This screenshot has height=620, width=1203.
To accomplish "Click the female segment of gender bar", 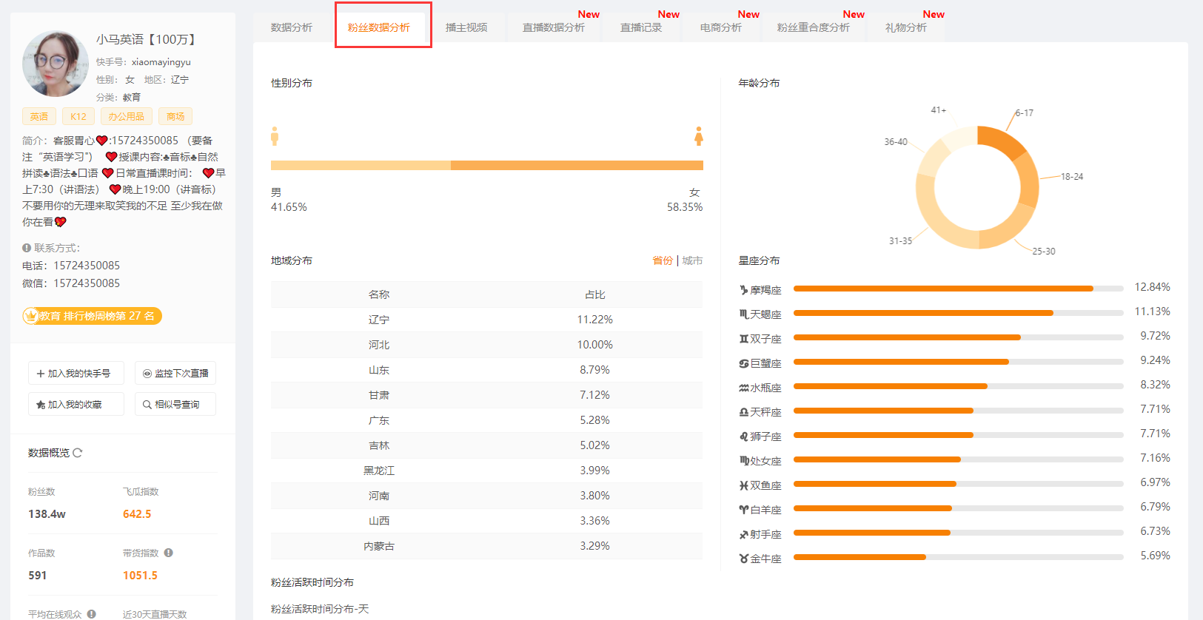I will pos(577,166).
